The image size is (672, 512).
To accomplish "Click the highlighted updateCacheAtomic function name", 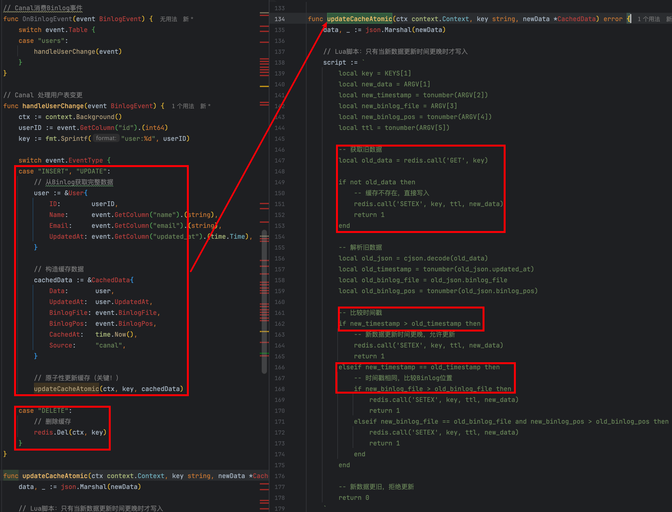I will tap(359, 19).
